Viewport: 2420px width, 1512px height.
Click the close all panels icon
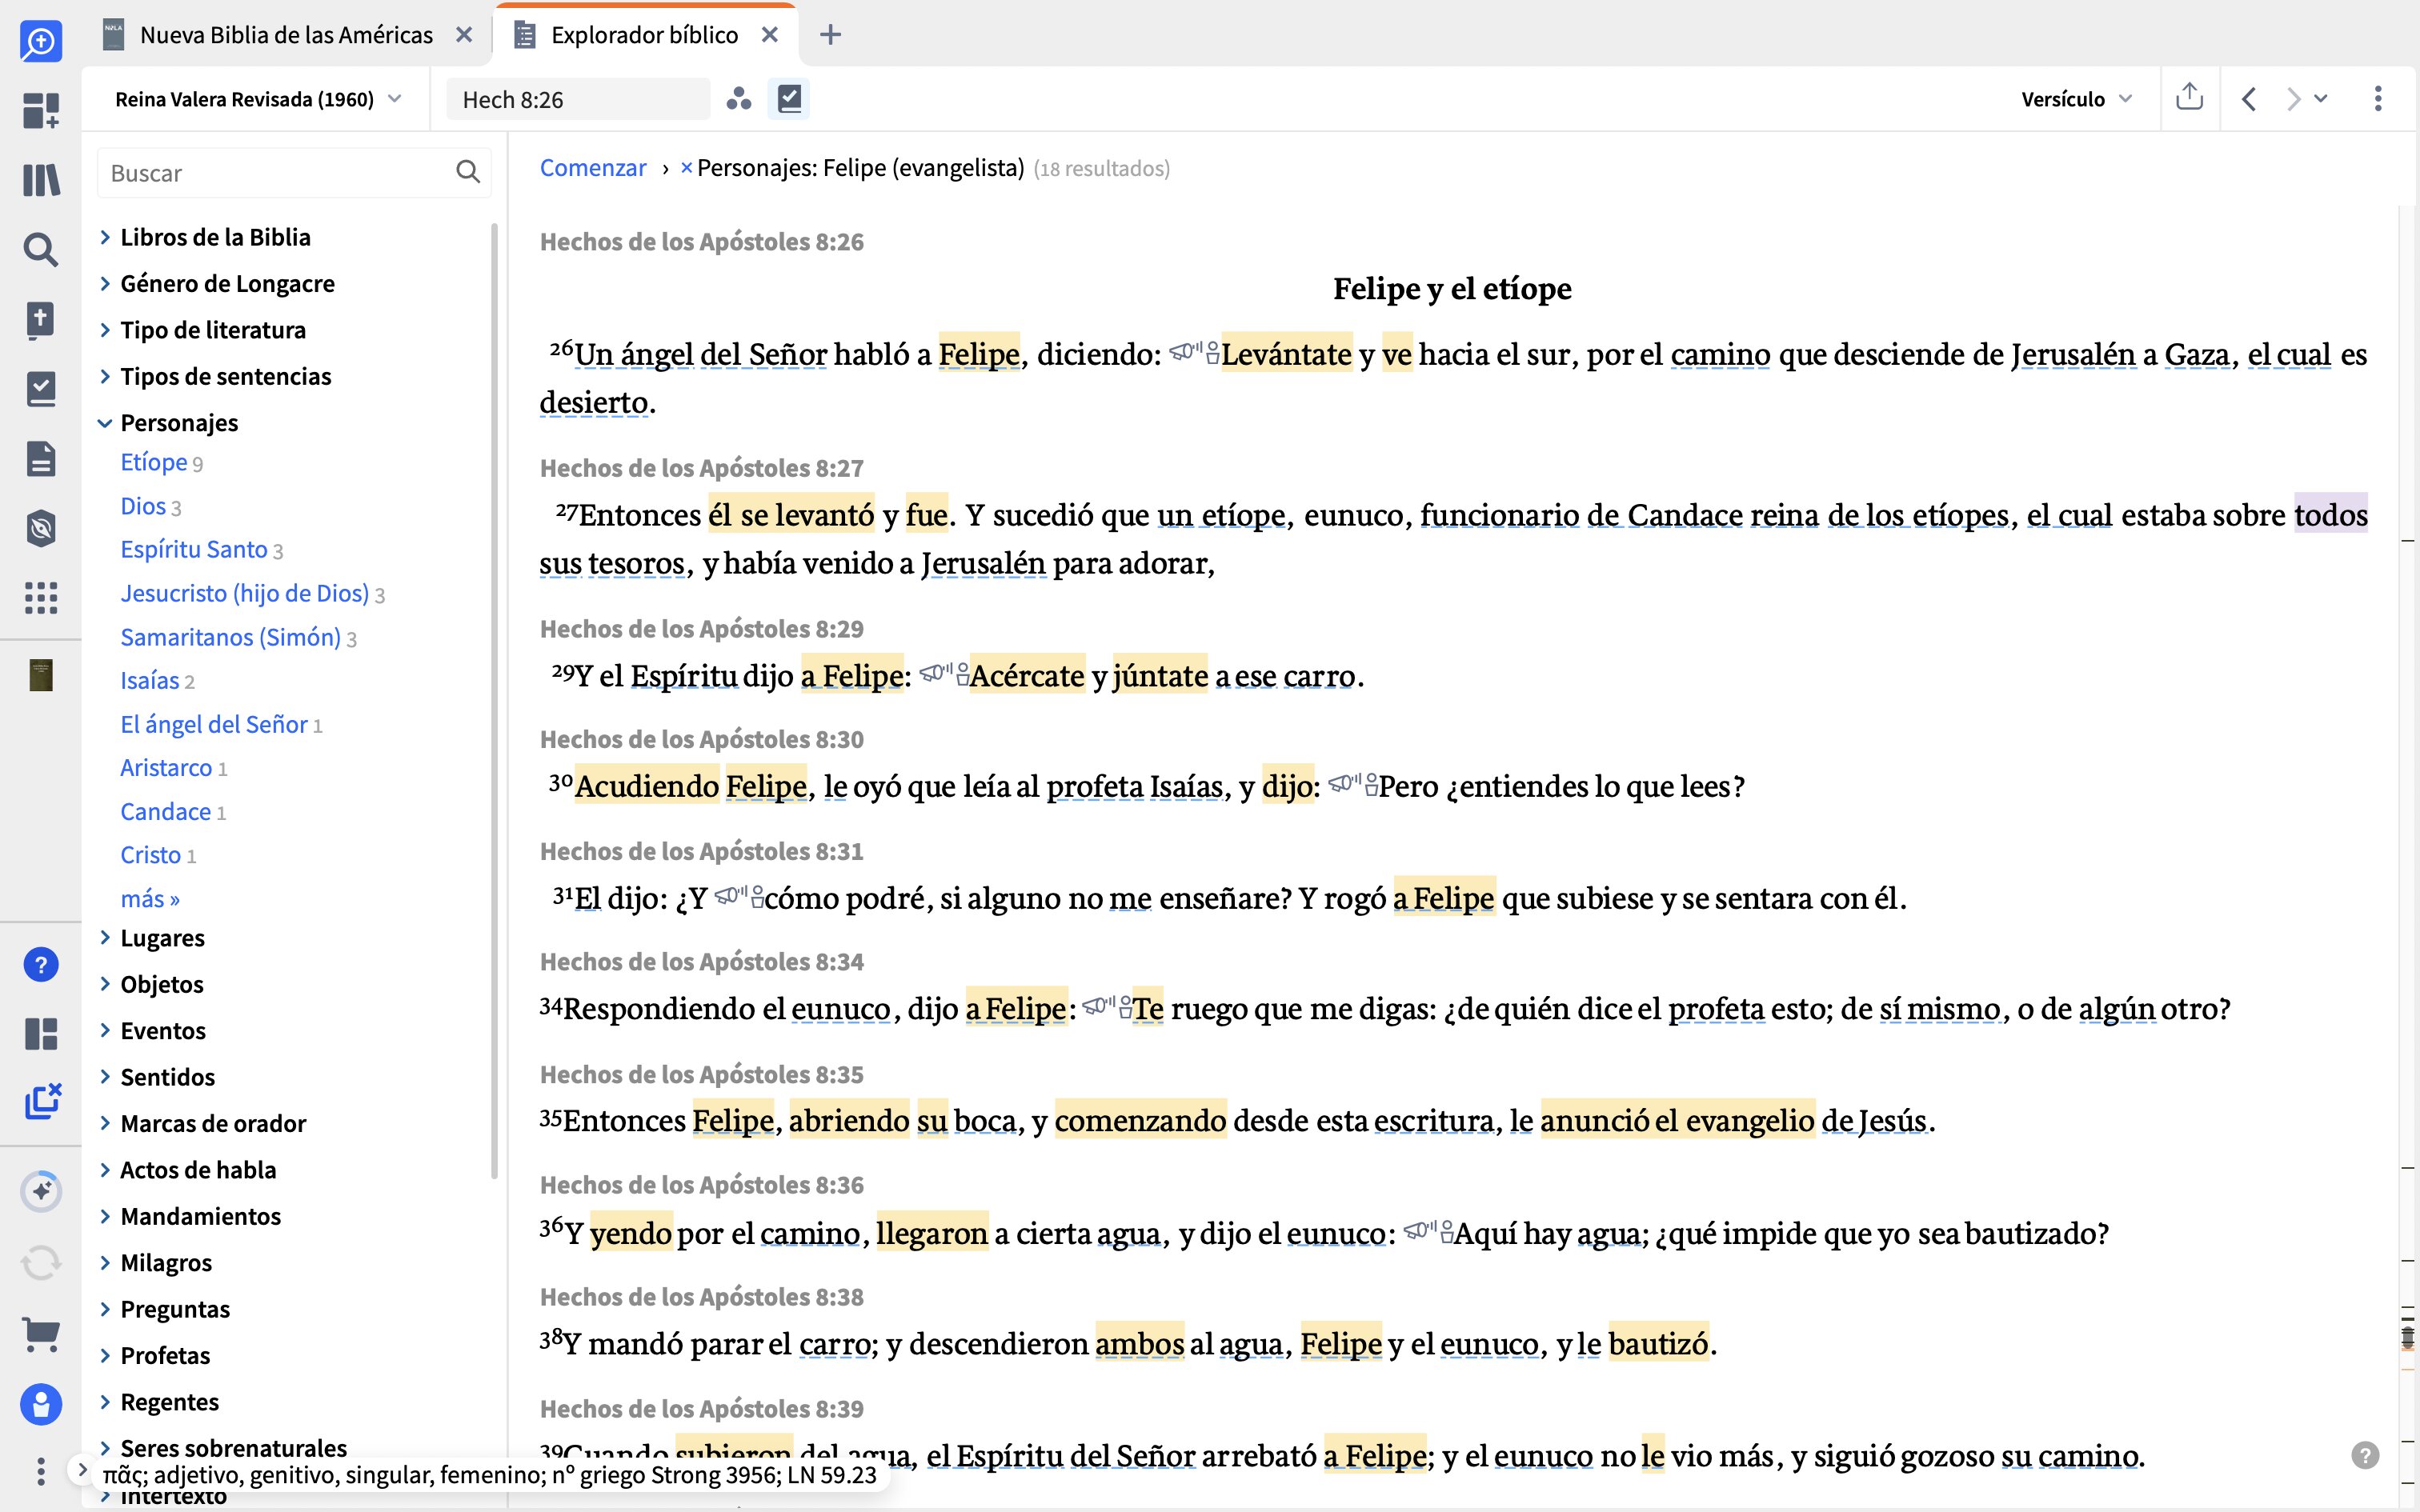42,1101
